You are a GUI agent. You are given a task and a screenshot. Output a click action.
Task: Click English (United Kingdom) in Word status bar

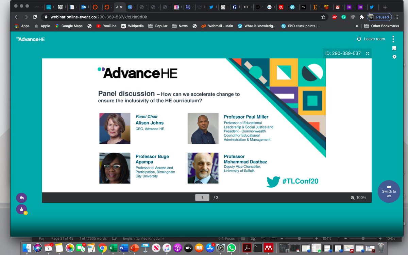[x=143, y=239]
